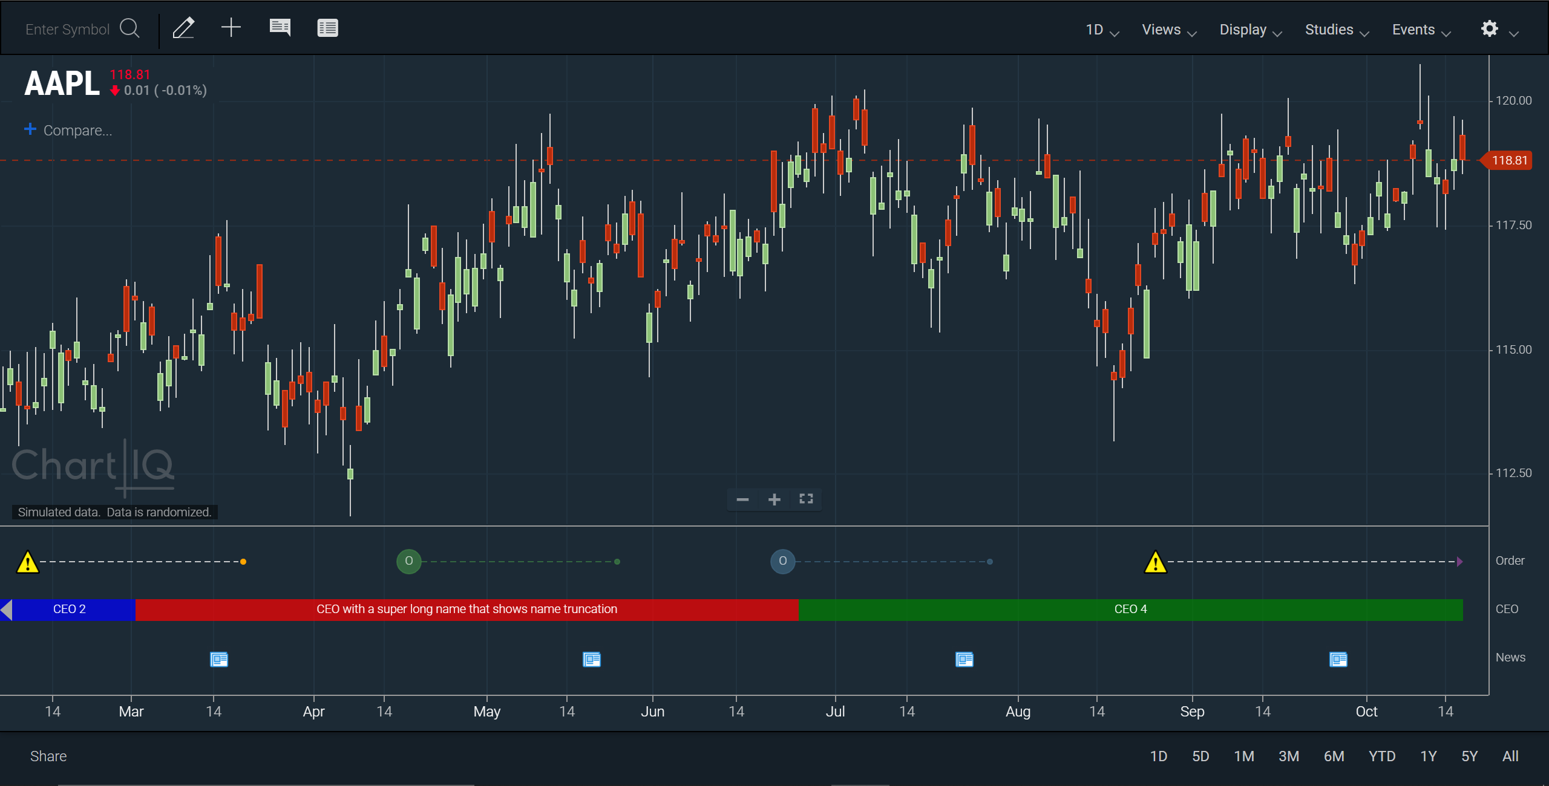Open the news icon near March 14
This screenshot has height=786, width=1549.
coord(219,659)
